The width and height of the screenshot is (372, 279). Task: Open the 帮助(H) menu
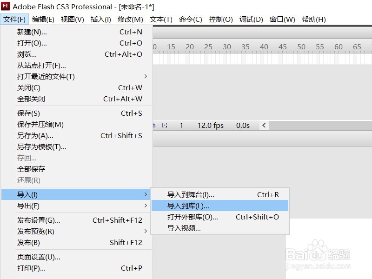pos(313,19)
